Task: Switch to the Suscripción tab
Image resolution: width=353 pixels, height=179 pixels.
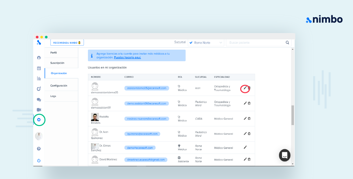Action: pyautogui.click(x=61, y=63)
